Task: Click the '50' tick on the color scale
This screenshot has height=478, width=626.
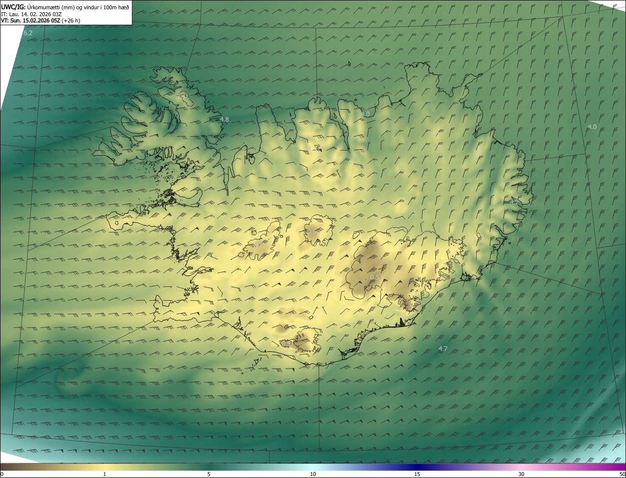Action: [622, 474]
